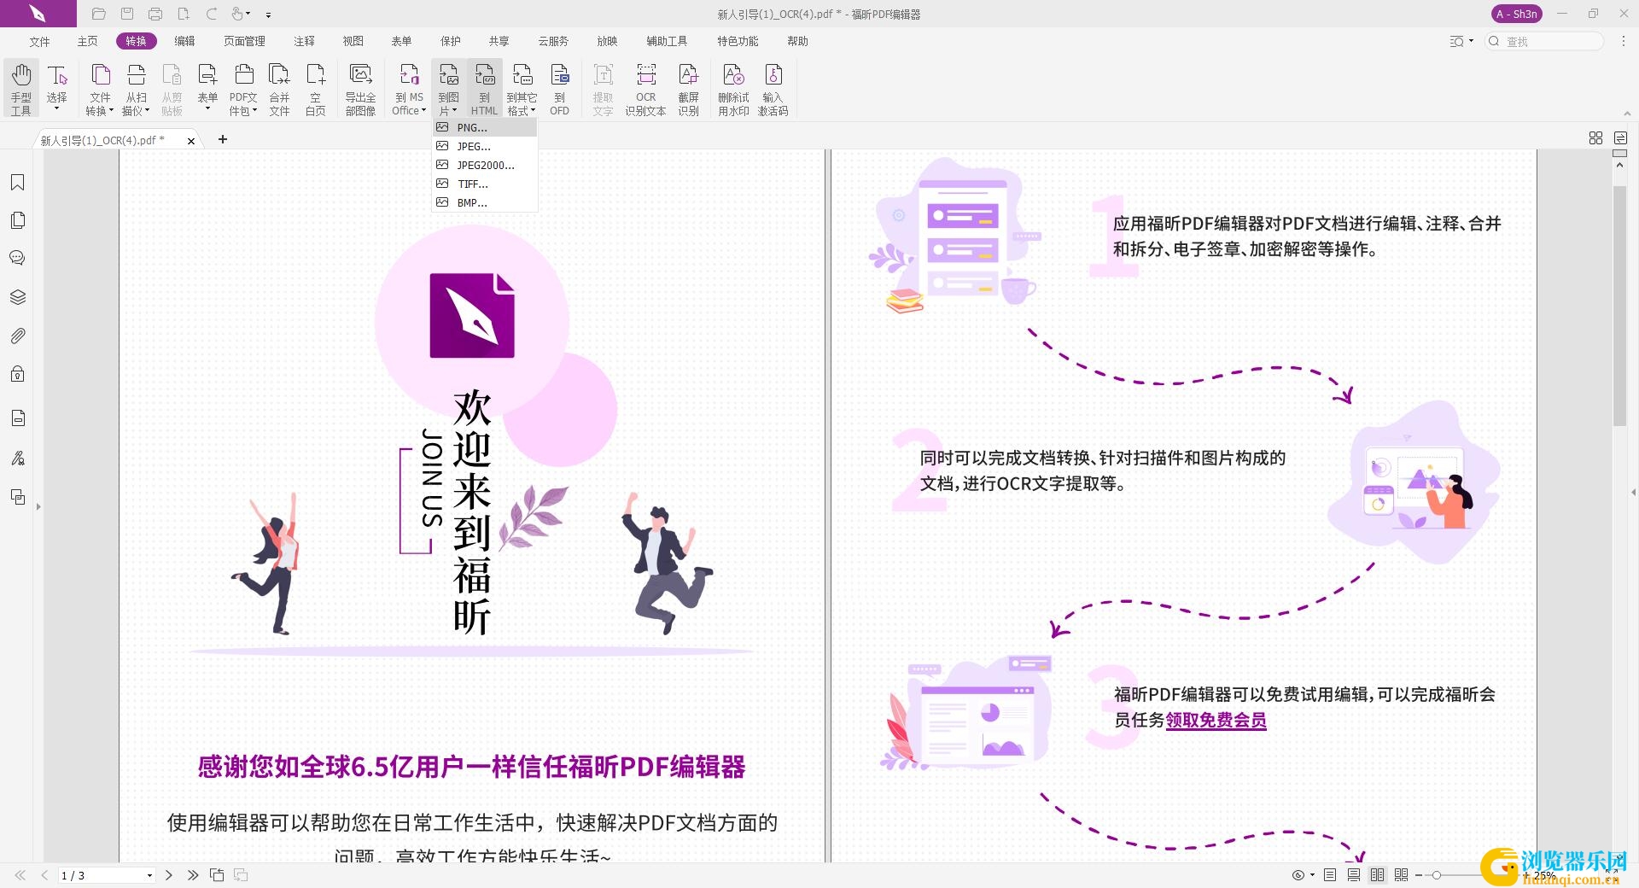Viewport: 1639px width, 888px height.
Task: Click the Save icon in quick access toolbar
Action: coord(127,14)
